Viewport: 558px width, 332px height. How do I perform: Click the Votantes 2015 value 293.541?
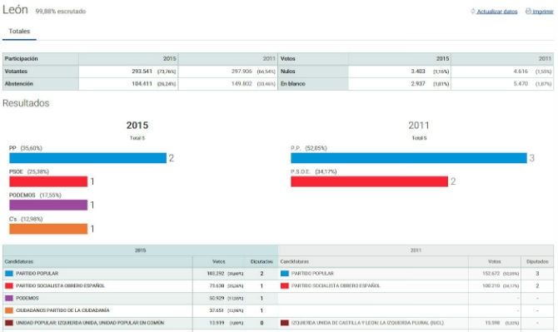coord(142,71)
